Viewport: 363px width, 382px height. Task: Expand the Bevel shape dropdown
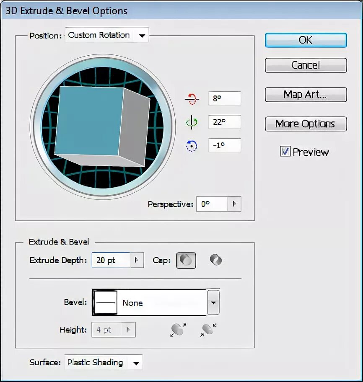(213, 302)
